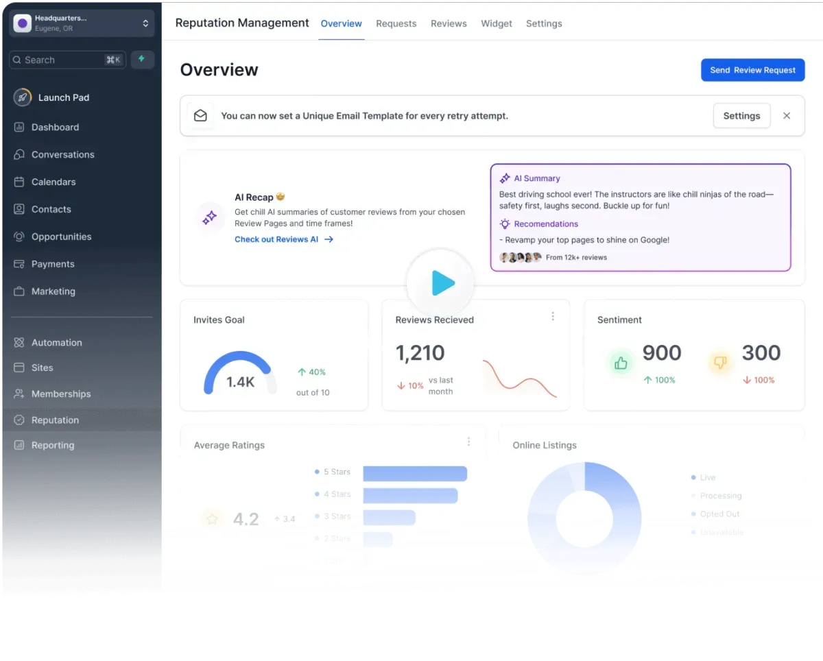
Task: Dismiss the email template notification banner
Action: point(787,116)
